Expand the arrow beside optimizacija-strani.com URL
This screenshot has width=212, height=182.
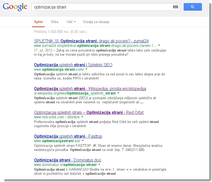click(86, 69)
